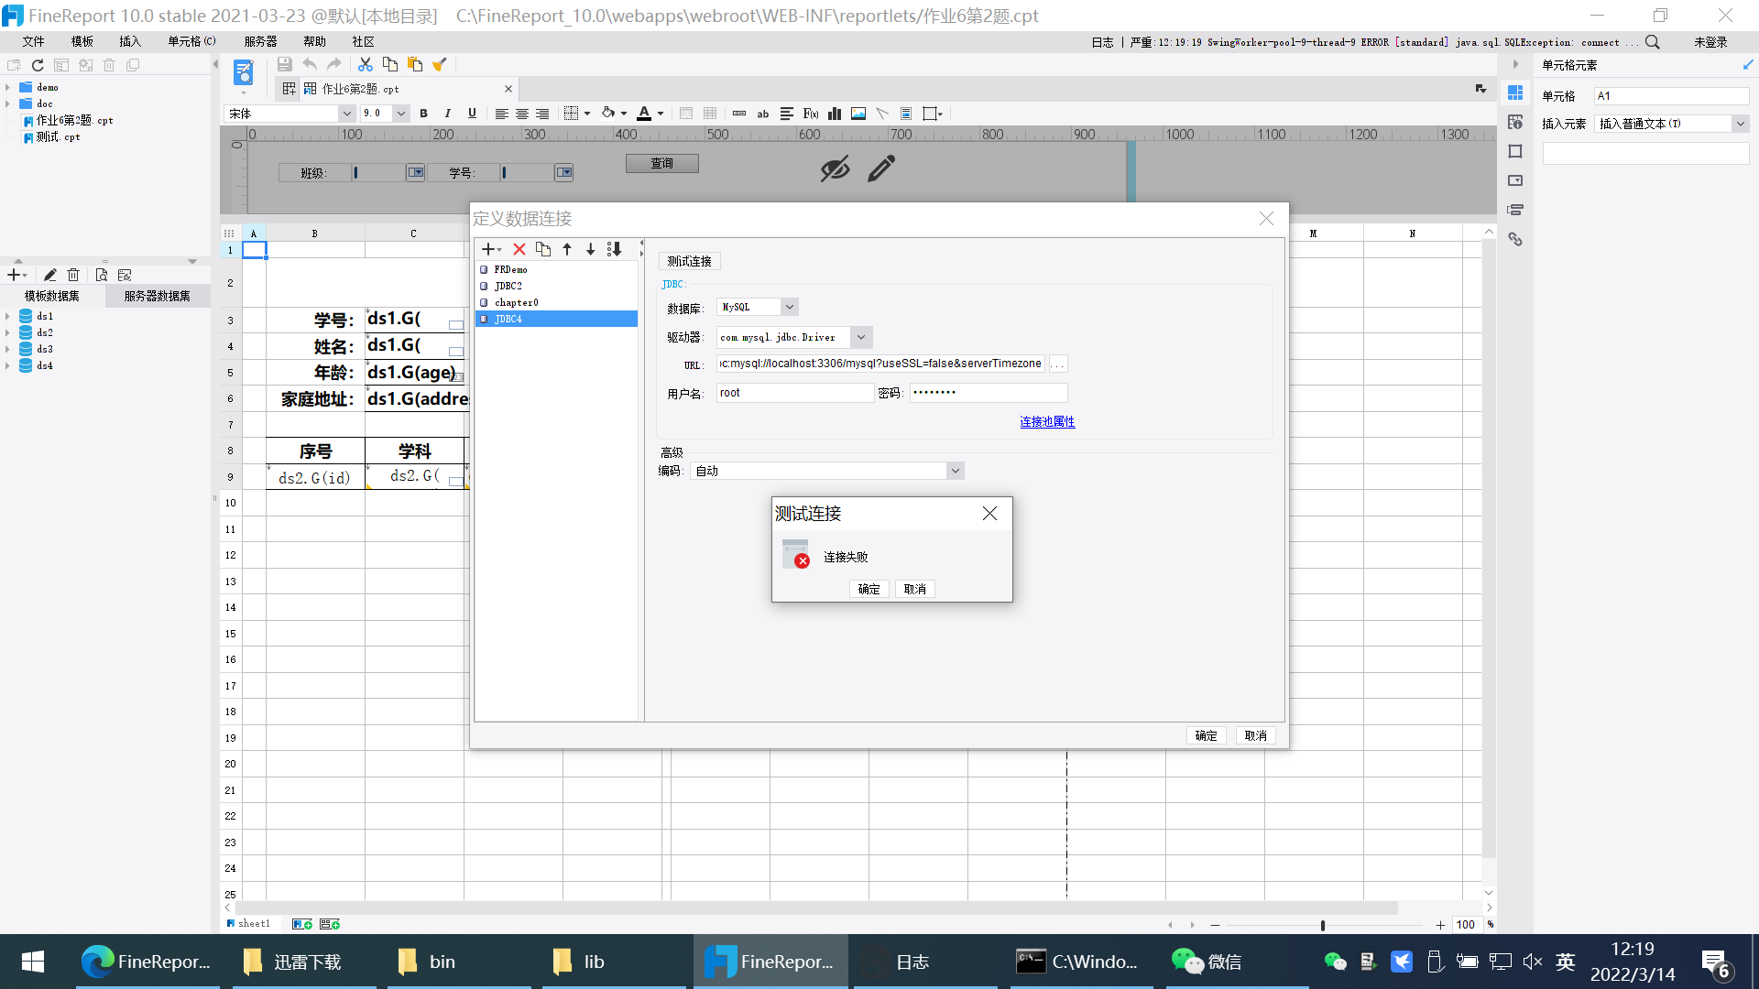Delete the selected data connection red X
Screen dimensions: 1759x989
tap(519, 249)
